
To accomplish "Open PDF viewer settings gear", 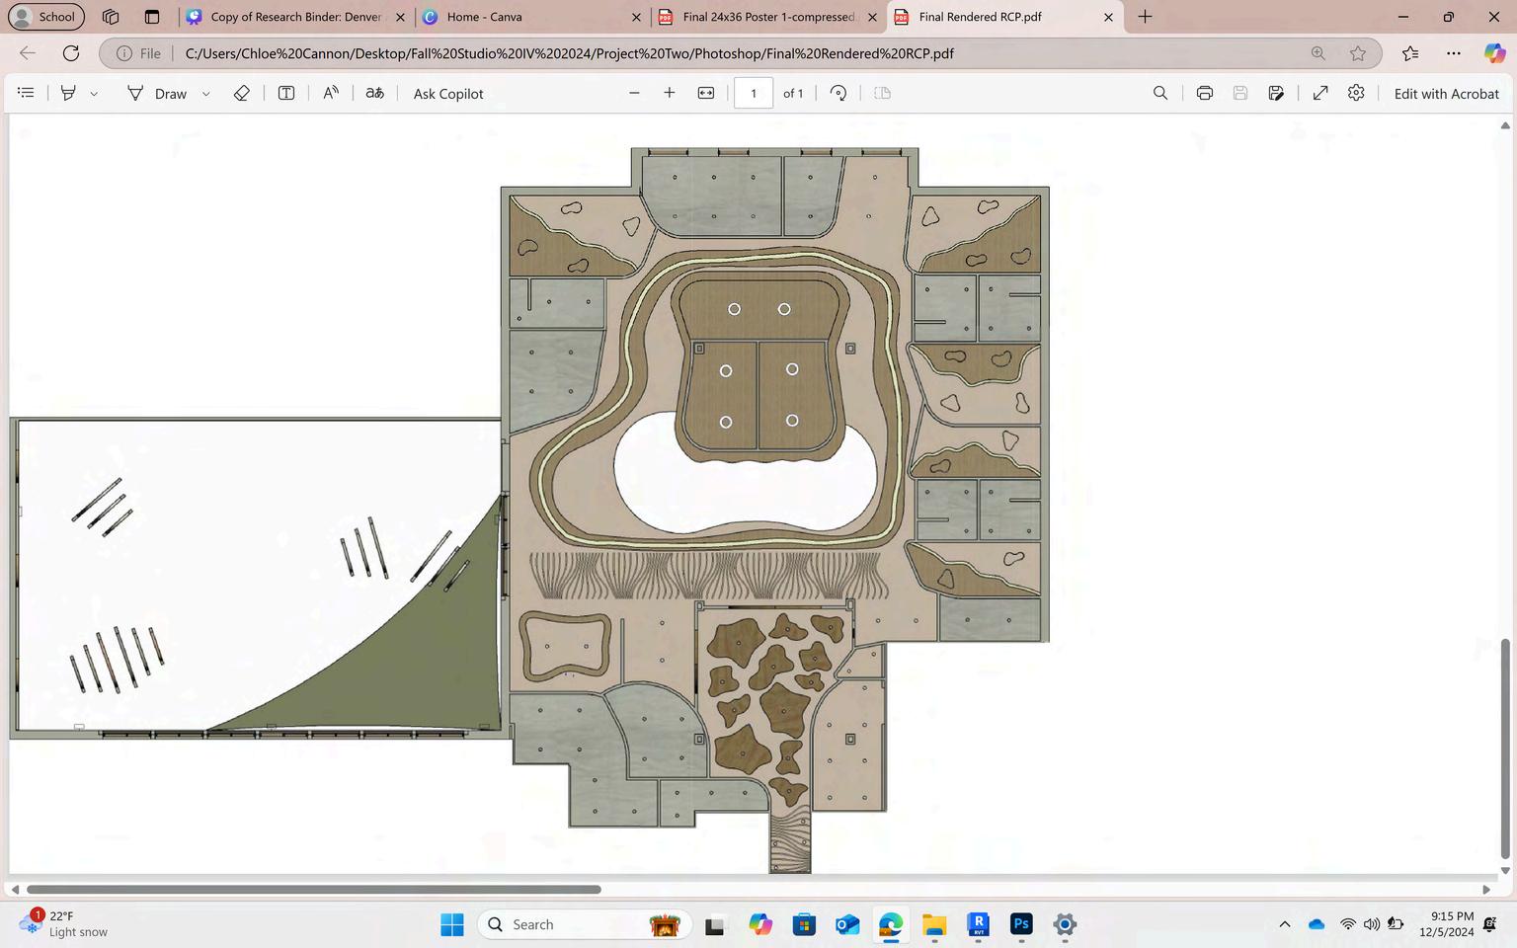I will pyautogui.click(x=1356, y=93).
